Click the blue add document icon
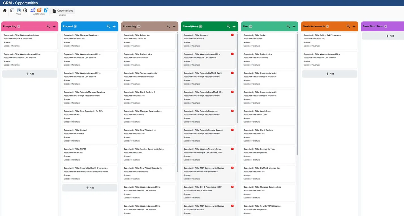 [x=46, y=10]
